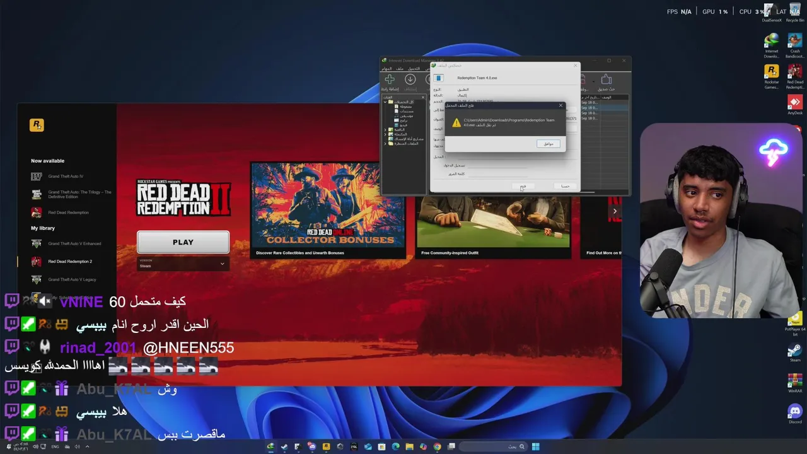Image resolution: width=807 pixels, height=454 pixels.
Task: Open the WinRAR desktop shortcut
Action: coord(795,384)
